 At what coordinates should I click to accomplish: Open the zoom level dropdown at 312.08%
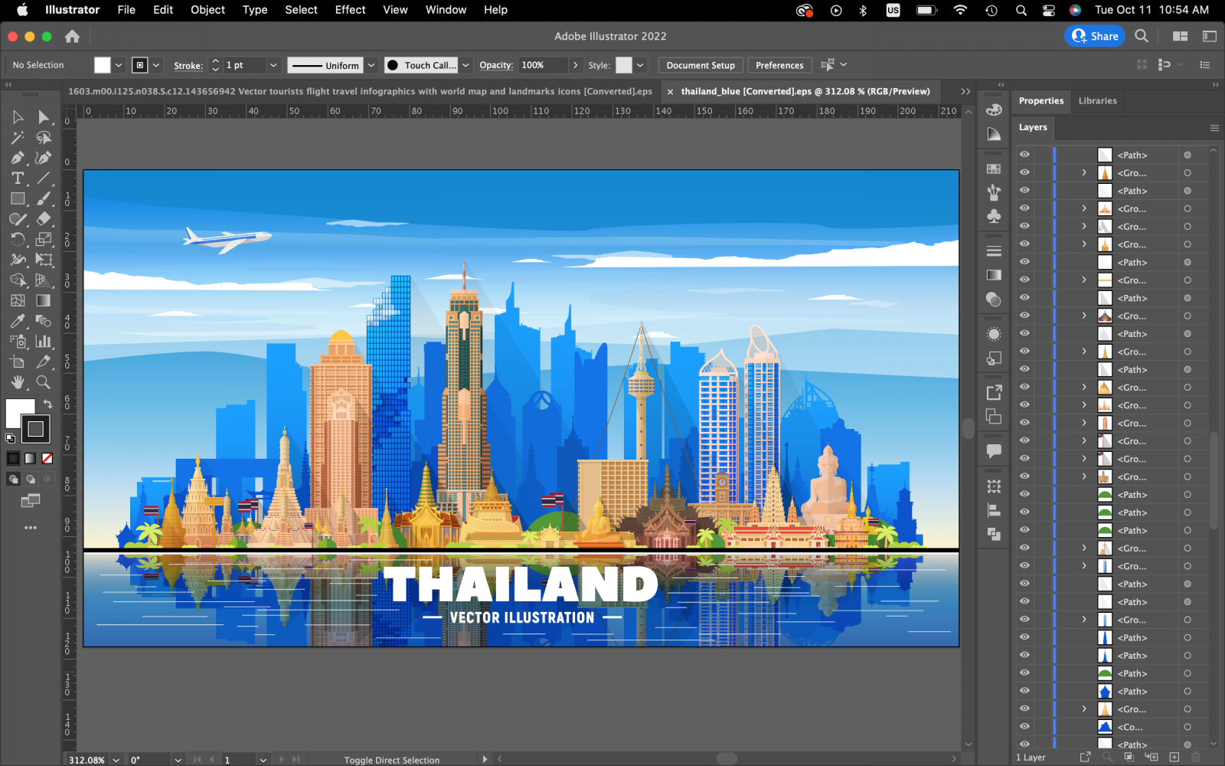pos(116,760)
